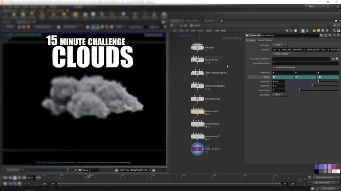The height and width of the screenshot is (191, 341).
Task: Adjust the Max Octaves slider
Action: point(312,90)
